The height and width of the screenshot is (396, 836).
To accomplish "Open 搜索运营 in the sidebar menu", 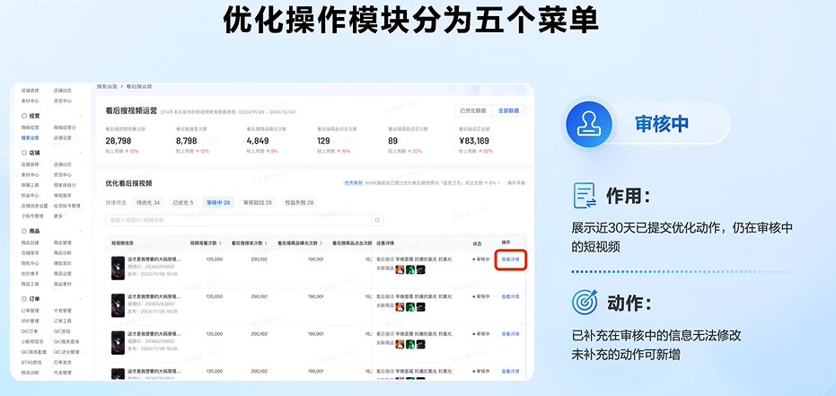I will click(x=31, y=138).
